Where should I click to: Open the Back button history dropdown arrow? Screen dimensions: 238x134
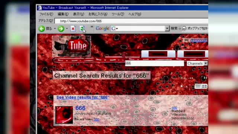tap(55, 29)
